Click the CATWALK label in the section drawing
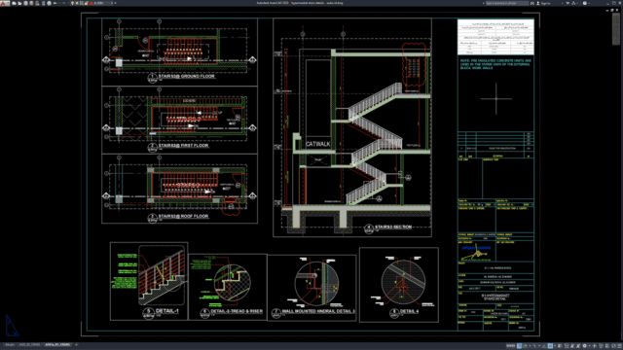The height and width of the screenshot is (350, 623). (318, 144)
